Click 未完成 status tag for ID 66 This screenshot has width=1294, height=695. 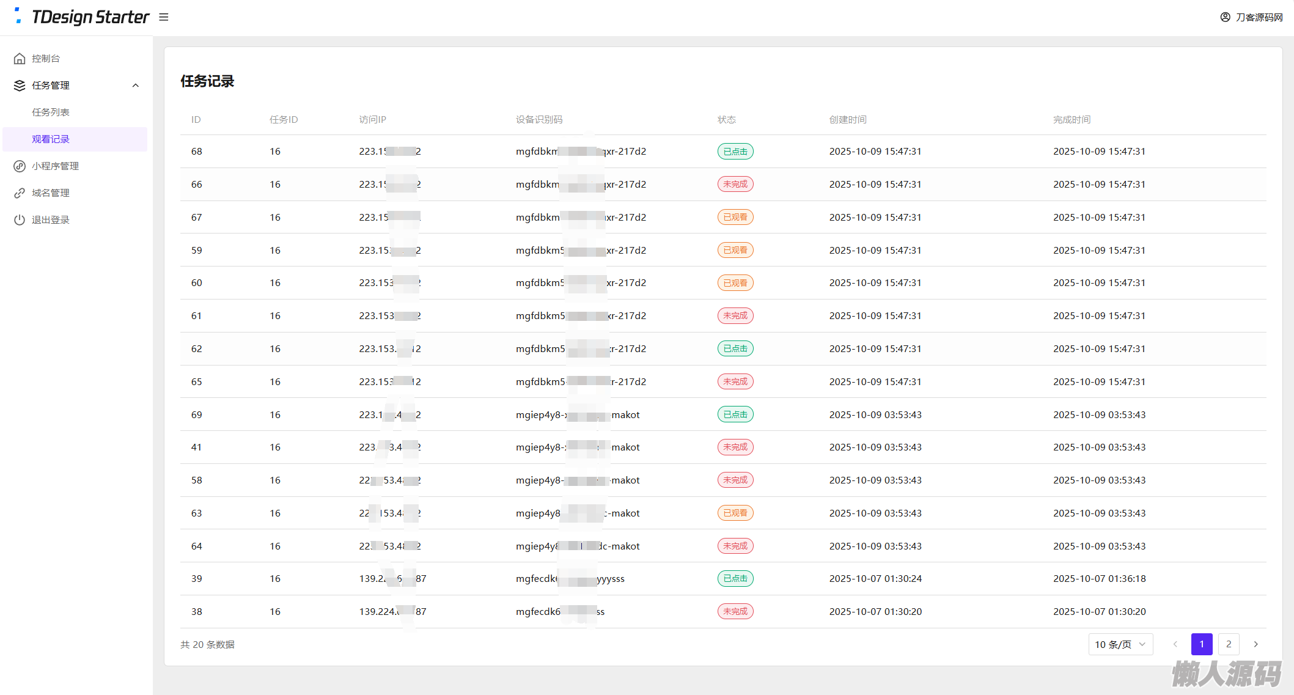tap(735, 184)
